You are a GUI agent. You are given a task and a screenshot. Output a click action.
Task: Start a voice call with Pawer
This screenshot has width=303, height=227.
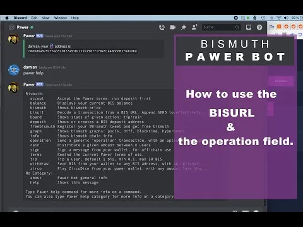(162, 27)
